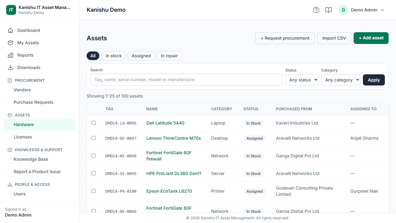The width and height of the screenshot is (396, 223).
Task: Filter by Assigned tab
Action: click(141, 56)
